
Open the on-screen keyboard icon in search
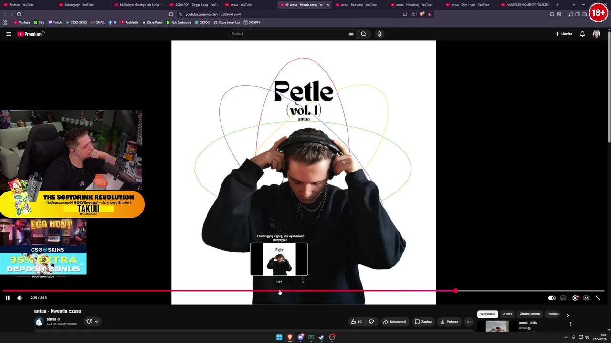coord(351,34)
